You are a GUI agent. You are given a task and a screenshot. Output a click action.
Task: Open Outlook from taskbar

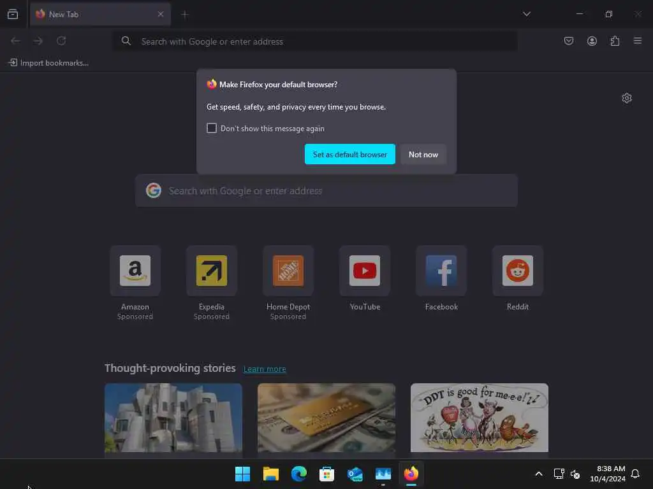click(x=355, y=474)
